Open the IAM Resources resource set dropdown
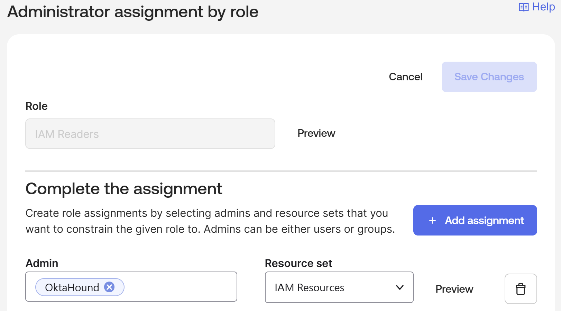The height and width of the screenshot is (311, 561). click(x=339, y=287)
